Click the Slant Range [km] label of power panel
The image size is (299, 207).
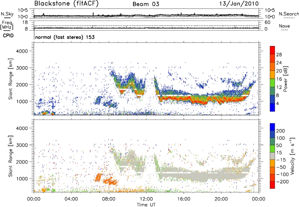(x=10, y=79)
